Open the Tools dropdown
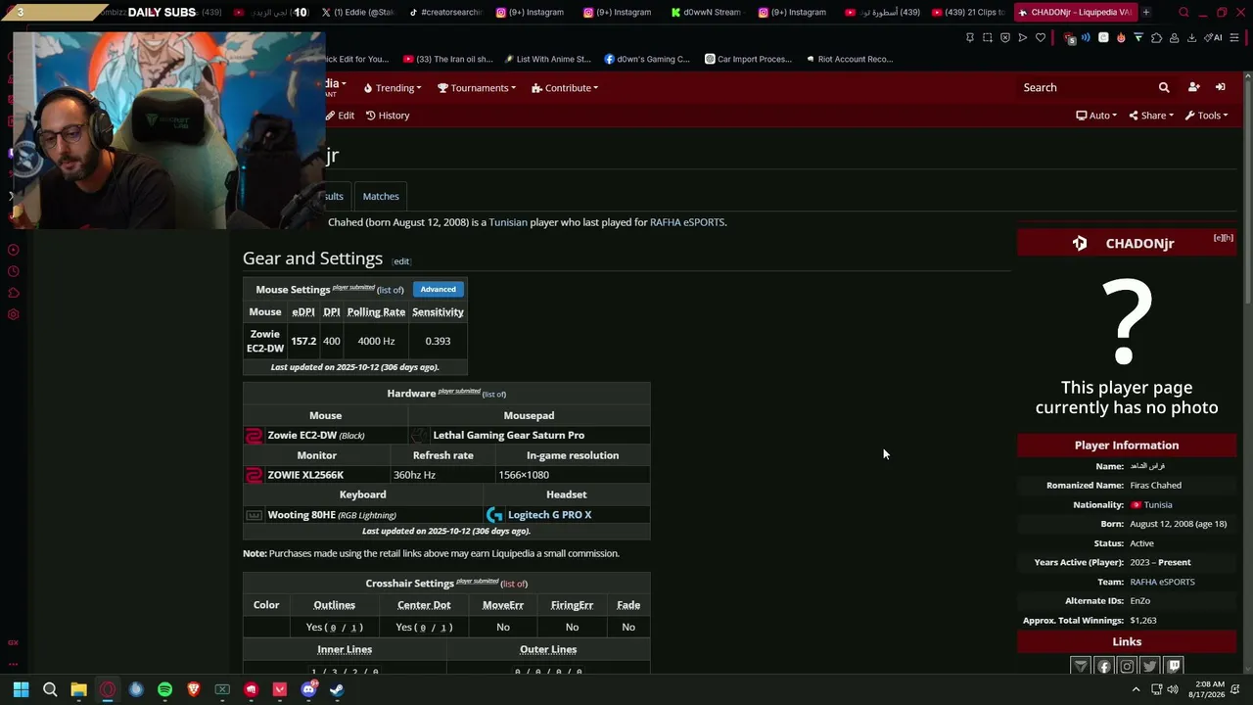This screenshot has width=1253, height=705. pyautogui.click(x=1206, y=116)
